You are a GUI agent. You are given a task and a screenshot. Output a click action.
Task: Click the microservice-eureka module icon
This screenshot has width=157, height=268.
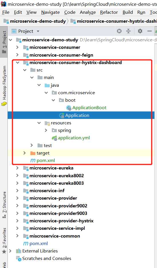click(26, 168)
